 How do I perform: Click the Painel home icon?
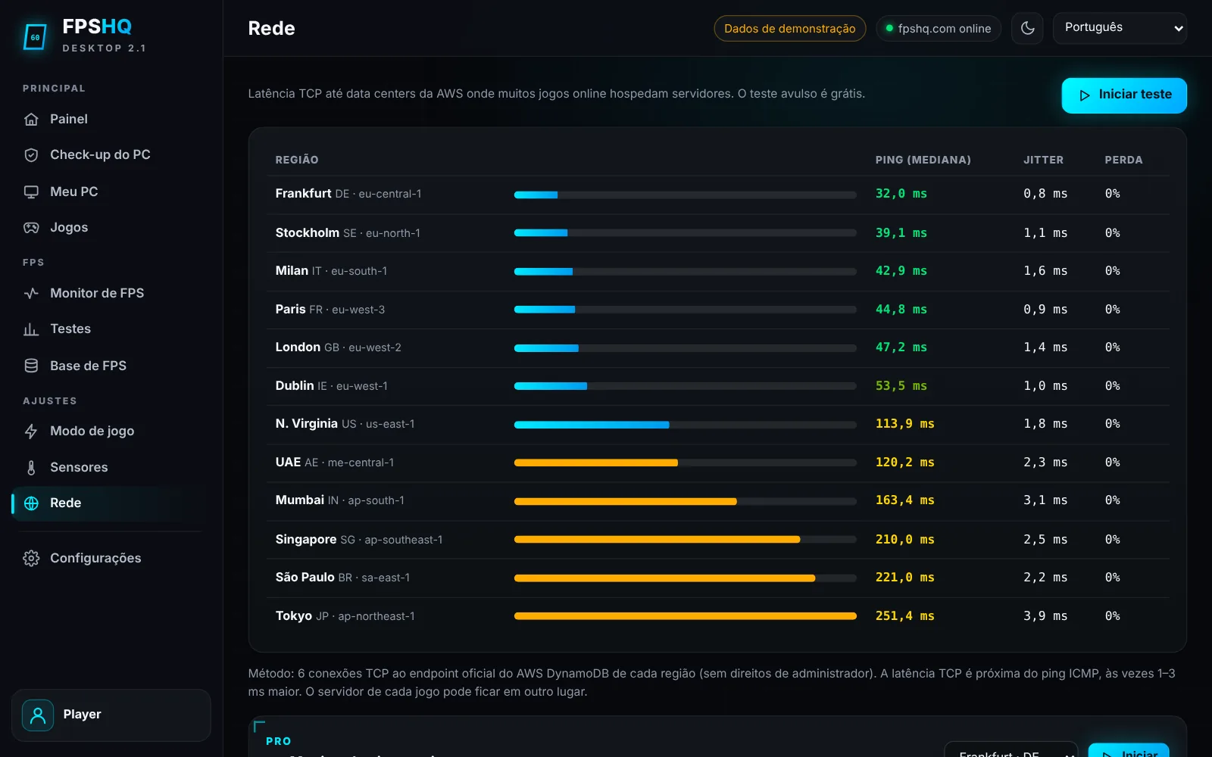tap(31, 119)
